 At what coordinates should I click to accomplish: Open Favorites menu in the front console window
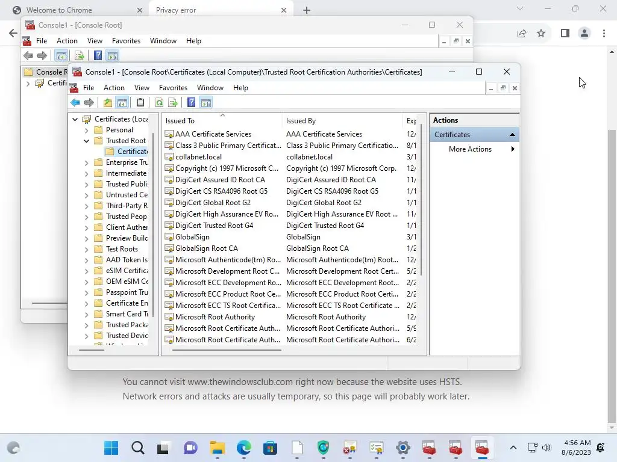coord(173,88)
